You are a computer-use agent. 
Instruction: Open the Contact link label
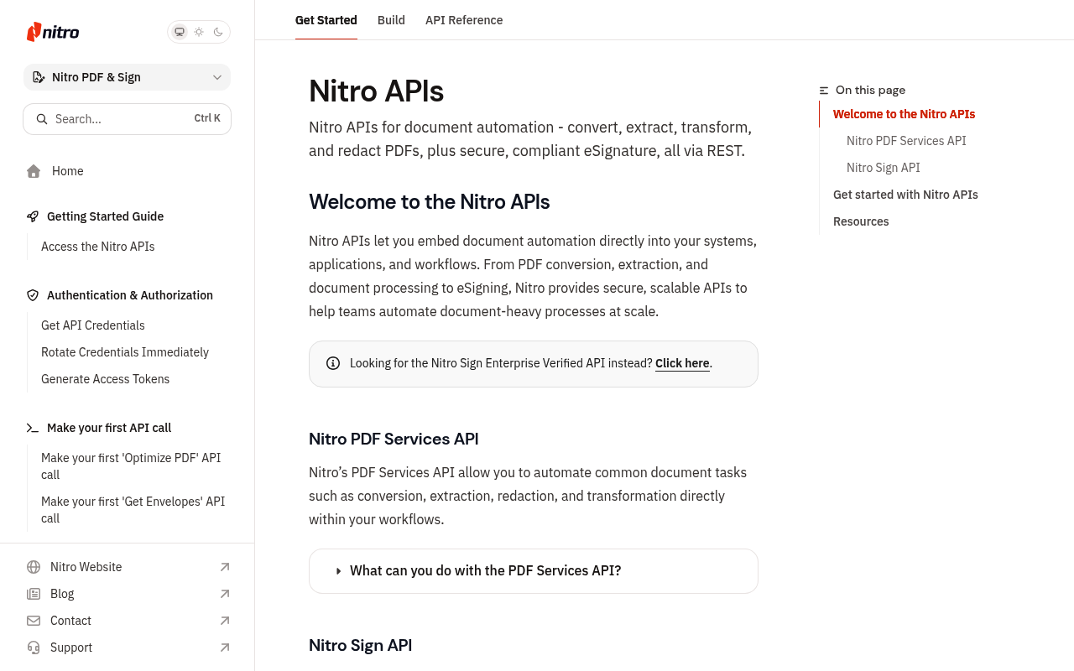tap(70, 621)
